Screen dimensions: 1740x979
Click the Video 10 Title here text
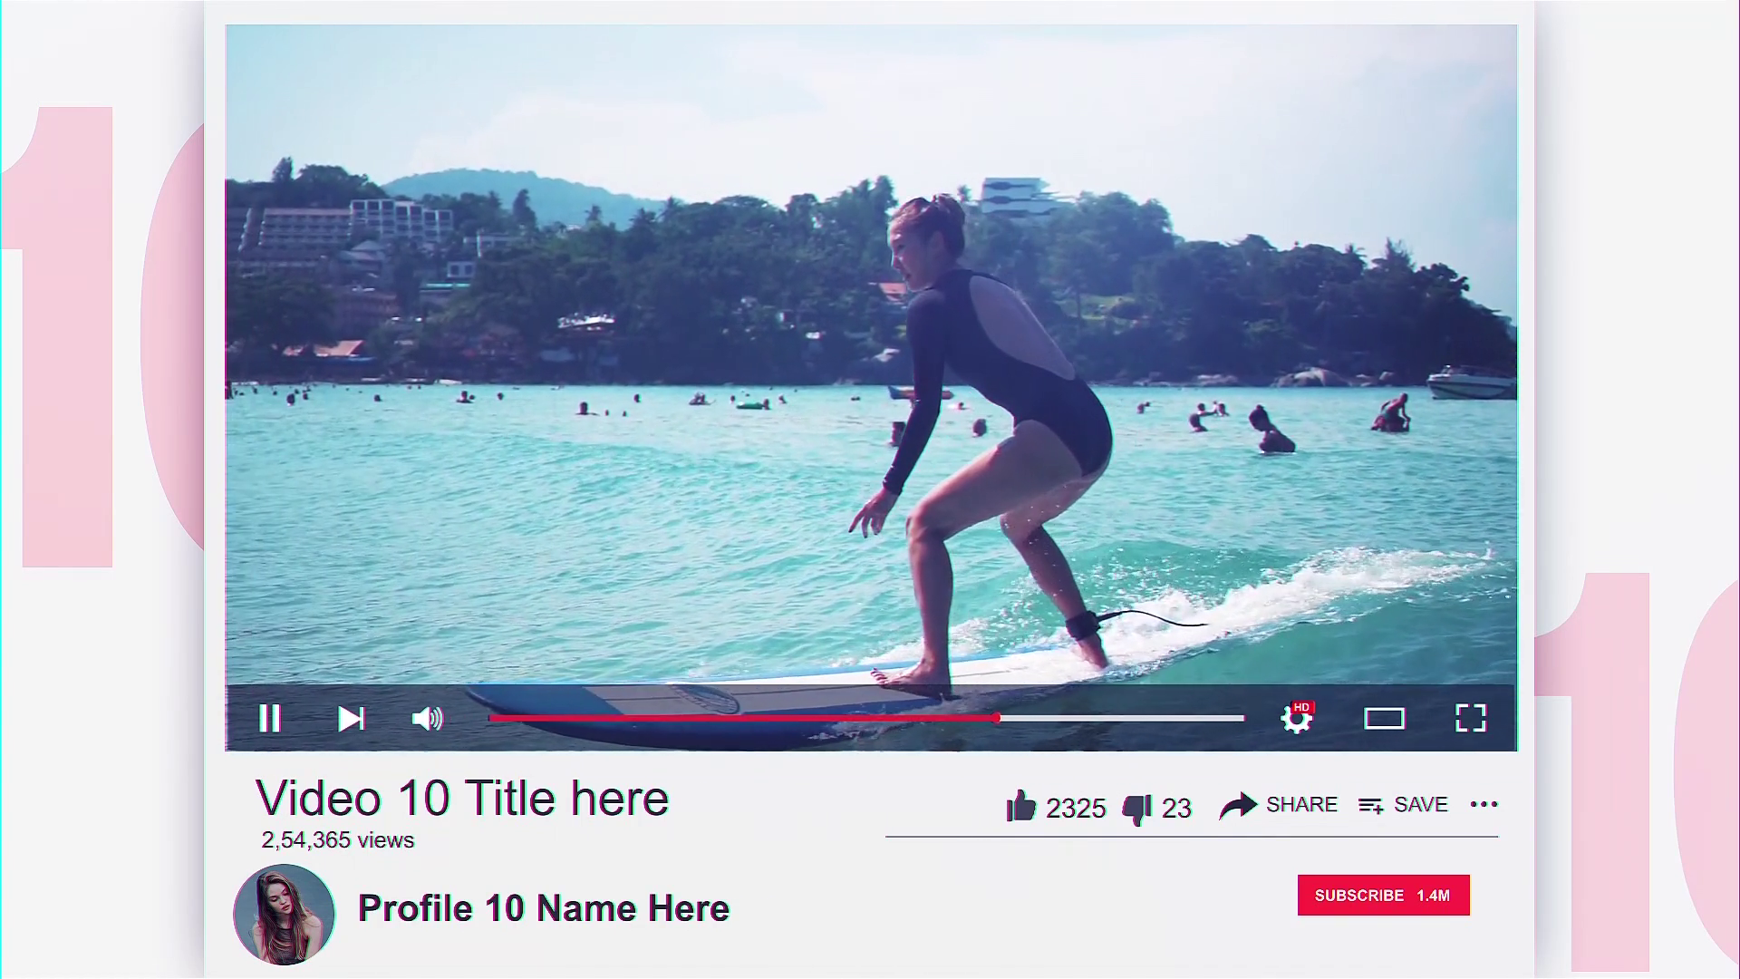[x=462, y=799]
